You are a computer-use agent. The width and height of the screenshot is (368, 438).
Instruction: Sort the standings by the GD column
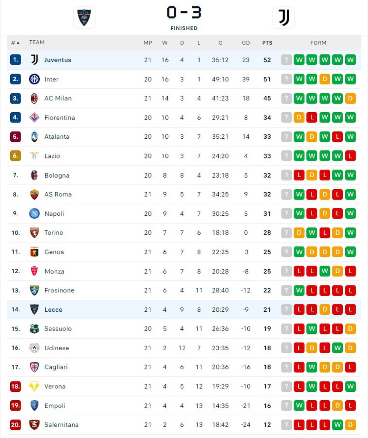[246, 42]
